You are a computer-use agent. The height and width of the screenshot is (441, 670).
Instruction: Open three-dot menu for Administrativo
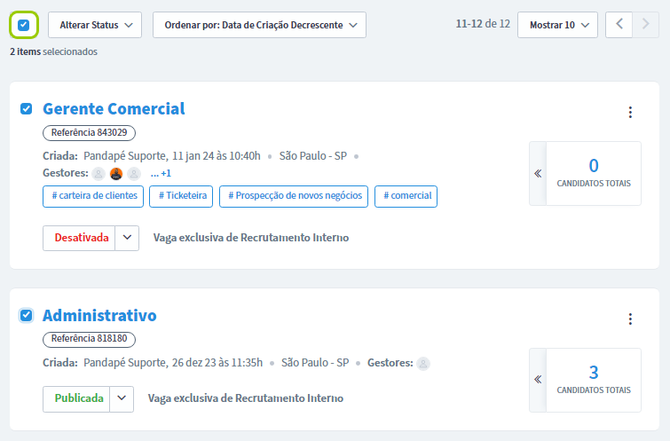[x=630, y=319]
